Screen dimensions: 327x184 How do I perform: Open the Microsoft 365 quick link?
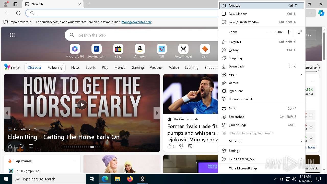(x=75, y=51)
